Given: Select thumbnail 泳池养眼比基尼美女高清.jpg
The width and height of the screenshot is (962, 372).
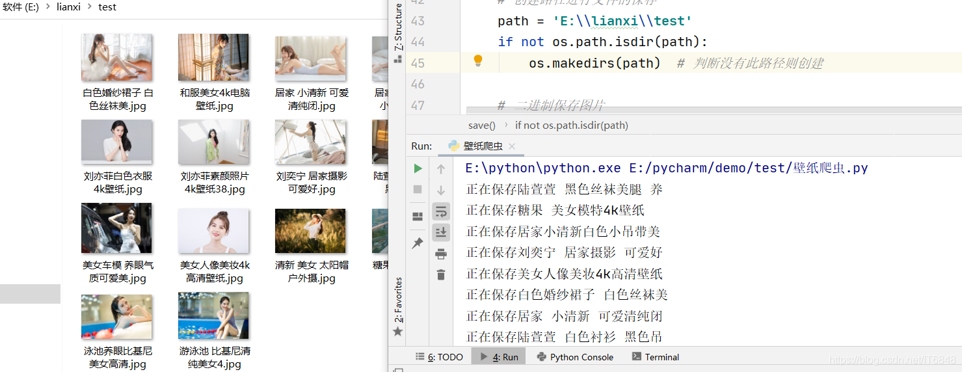Looking at the screenshot, I should [117, 317].
